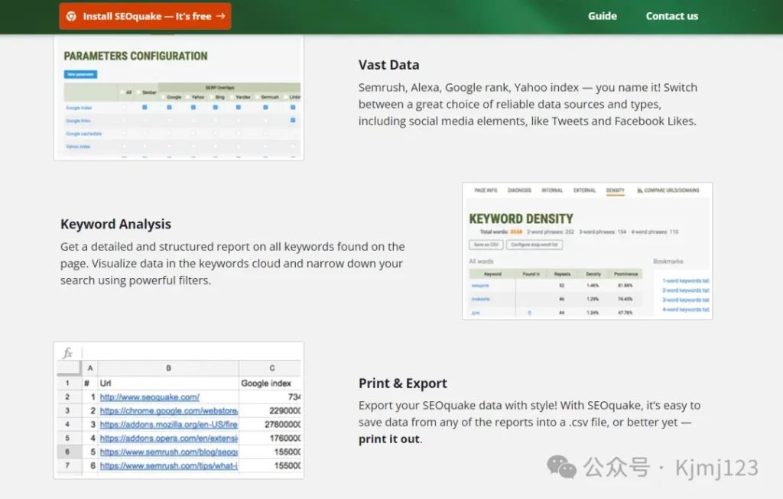Viewport: 783px width, 499px height.
Task: Uncheck Google index row's Semrush column checkbox
Action: click(265, 107)
